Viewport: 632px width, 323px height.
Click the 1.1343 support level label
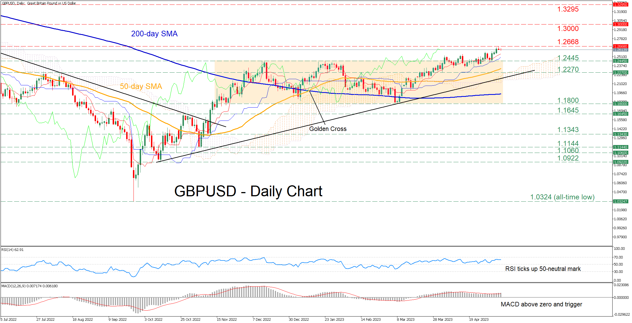(x=568, y=130)
